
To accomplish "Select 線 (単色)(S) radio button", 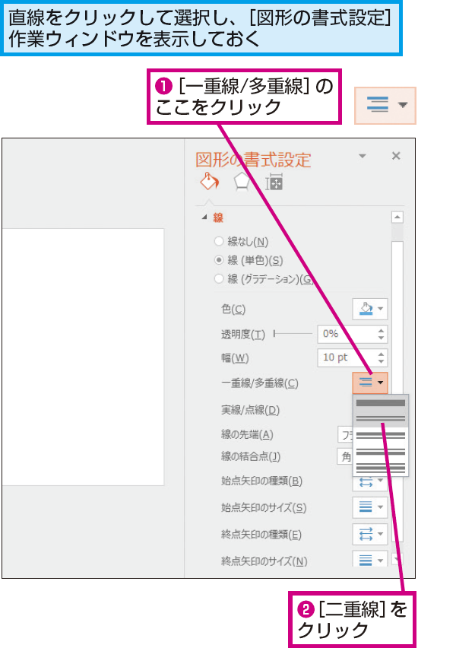I will pyautogui.click(x=219, y=260).
